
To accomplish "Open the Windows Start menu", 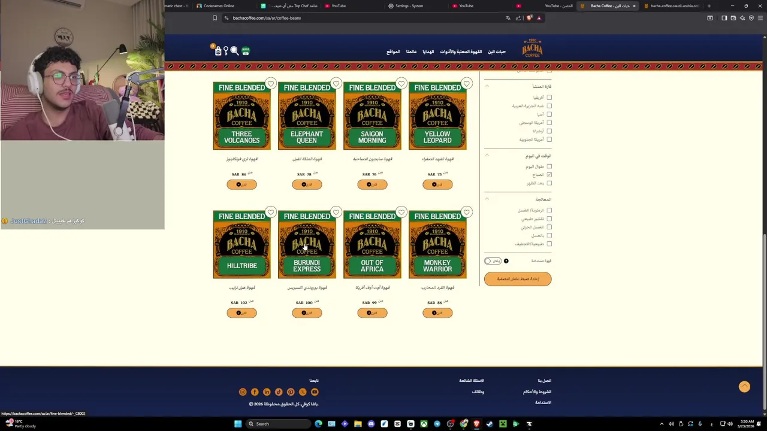I will (x=238, y=424).
